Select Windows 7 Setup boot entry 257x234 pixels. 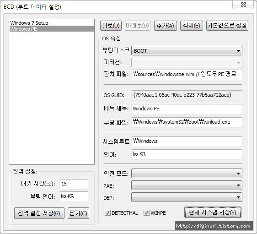[52, 23]
